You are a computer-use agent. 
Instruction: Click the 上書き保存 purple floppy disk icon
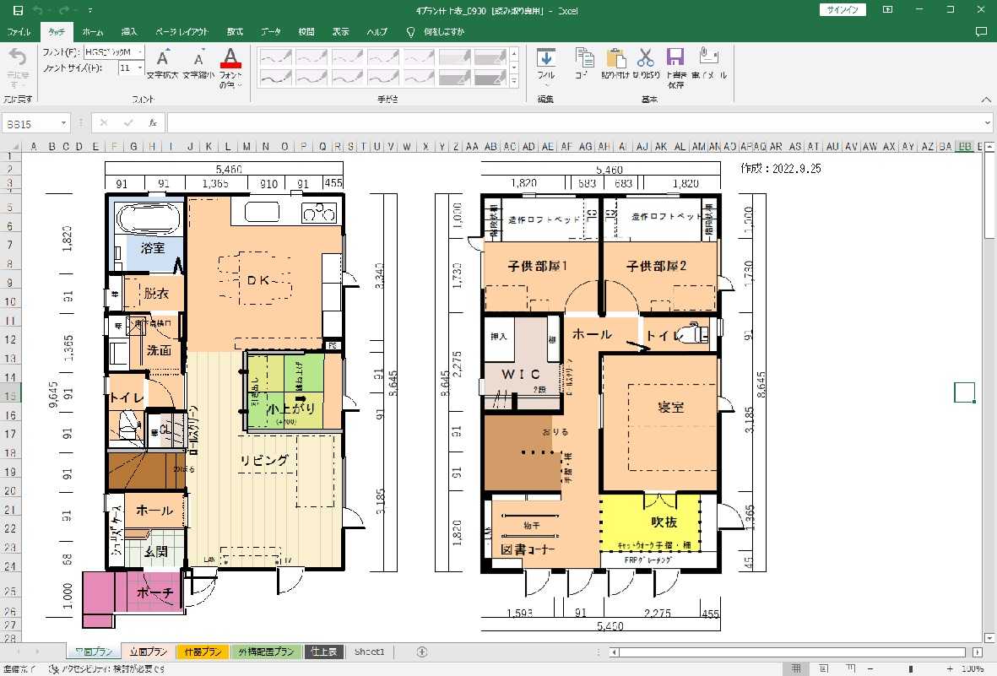click(675, 57)
